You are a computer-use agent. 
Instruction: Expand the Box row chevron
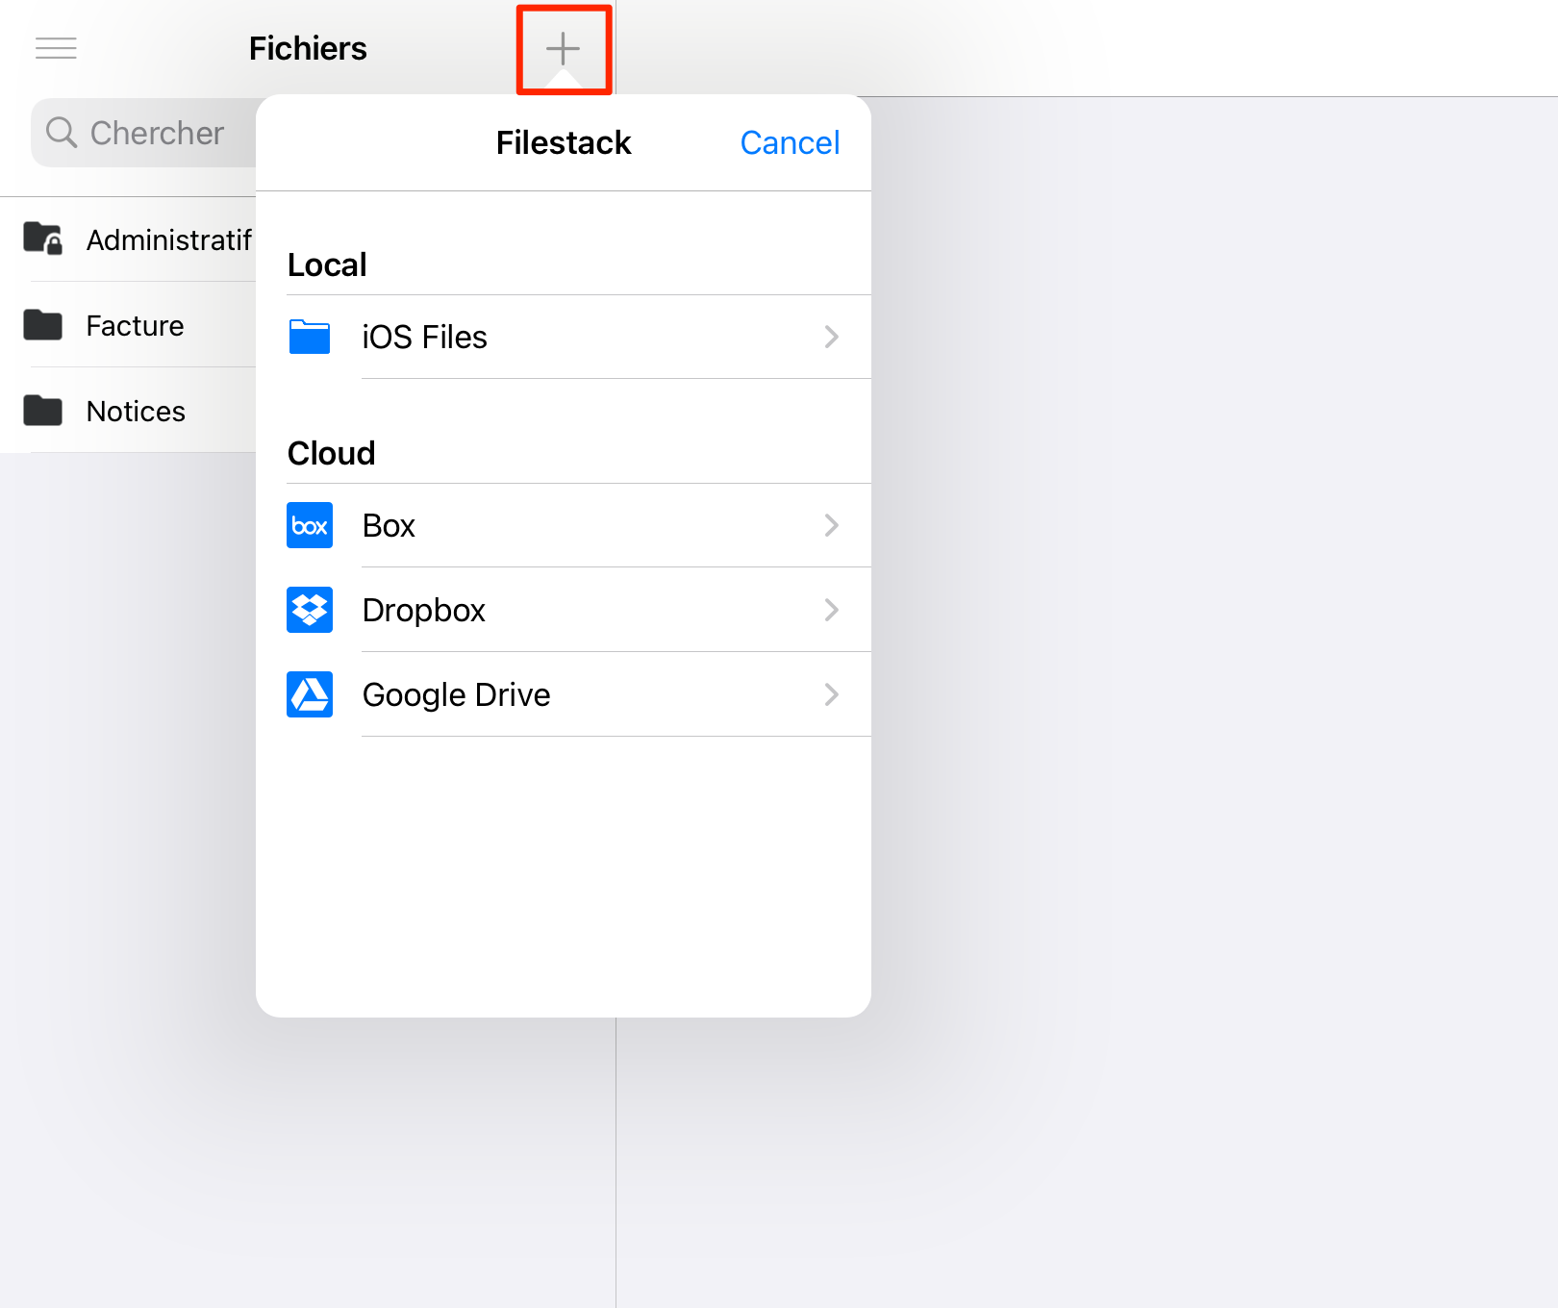pyautogui.click(x=832, y=525)
